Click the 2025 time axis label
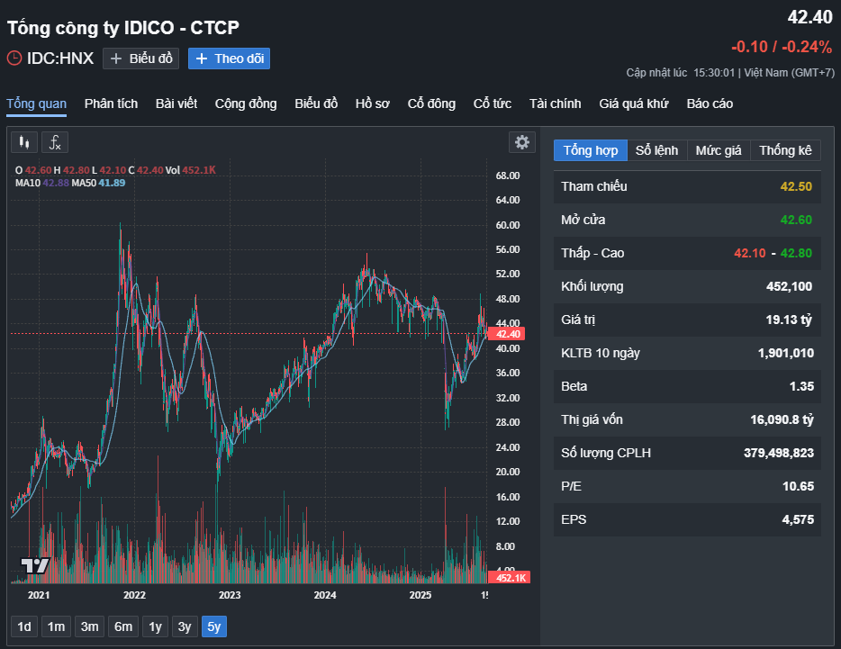This screenshot has height=649, width=841. (420, 595)
